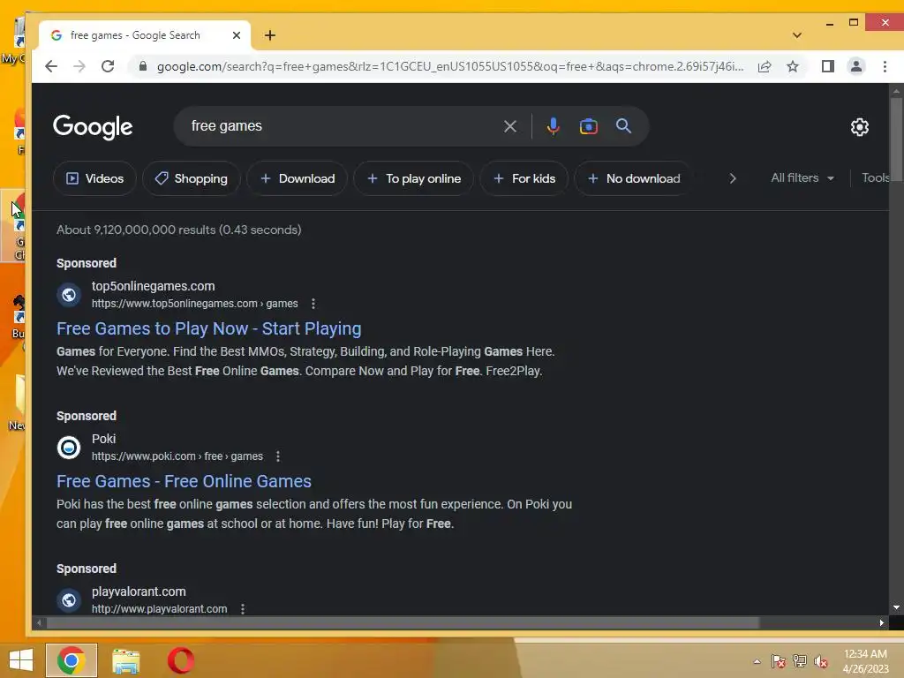Open the tab search chevron

coord(797,35)
